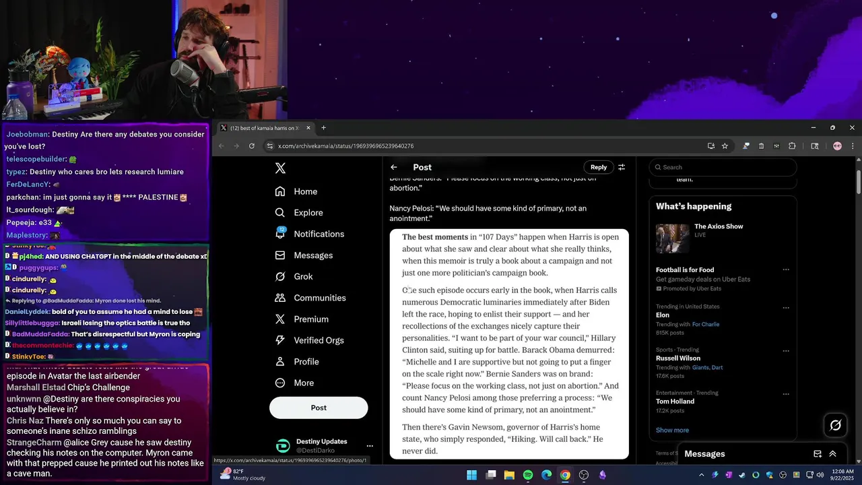
Task: Open the Tom Holland trend
Action: [723, 401]
